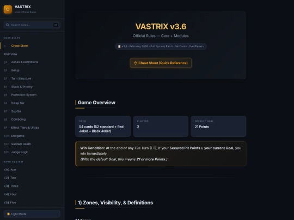This screenshot has height=220, width=294.
Task: Click the search magnifier icon
Action: click(x=7, y=25)
